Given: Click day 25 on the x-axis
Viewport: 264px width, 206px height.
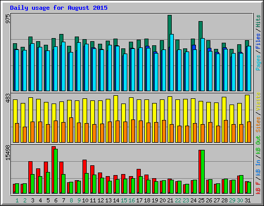Looking at the screenshot, I should tap(201, 200).
